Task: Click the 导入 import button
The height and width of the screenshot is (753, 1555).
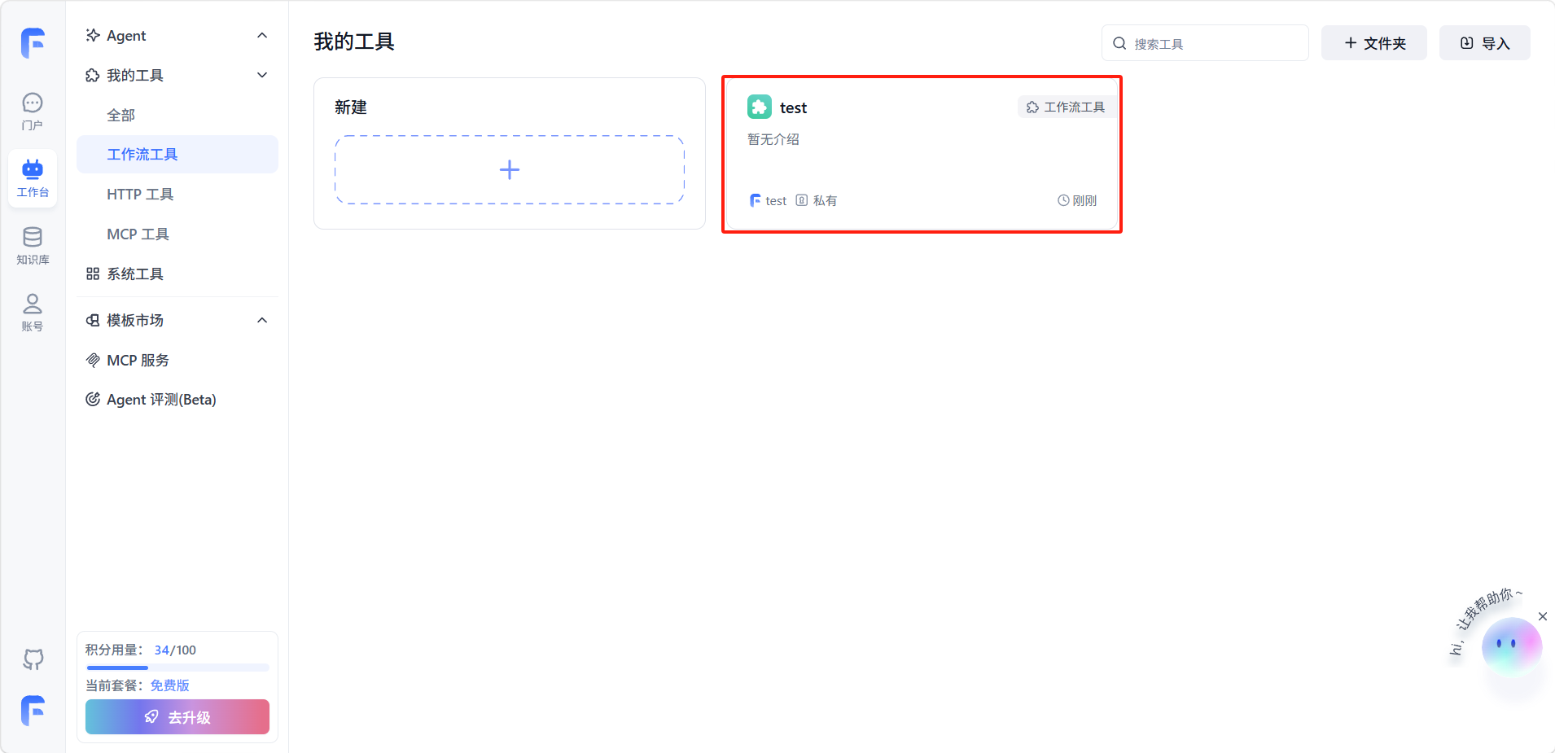Action: pos(1484,43)
